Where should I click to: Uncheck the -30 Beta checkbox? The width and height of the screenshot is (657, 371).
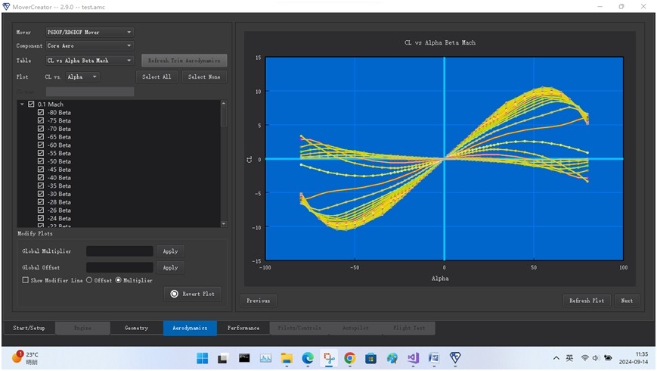pyautogui.click(x=41, y=194)
